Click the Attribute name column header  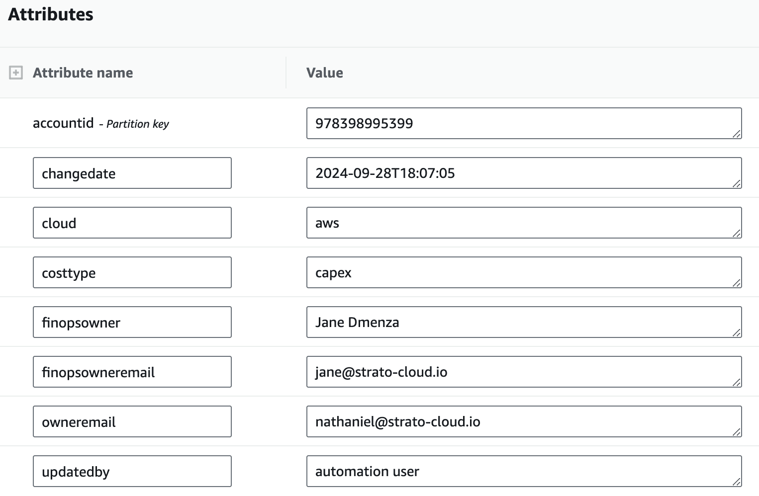[x=83, y=73]
